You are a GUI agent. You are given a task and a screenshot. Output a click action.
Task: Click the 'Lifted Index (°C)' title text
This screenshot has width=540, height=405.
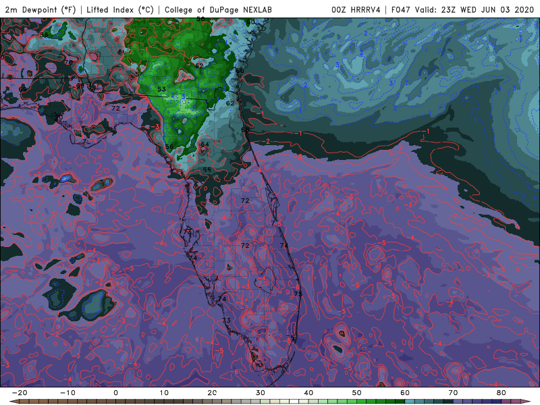tap(120, 9)
